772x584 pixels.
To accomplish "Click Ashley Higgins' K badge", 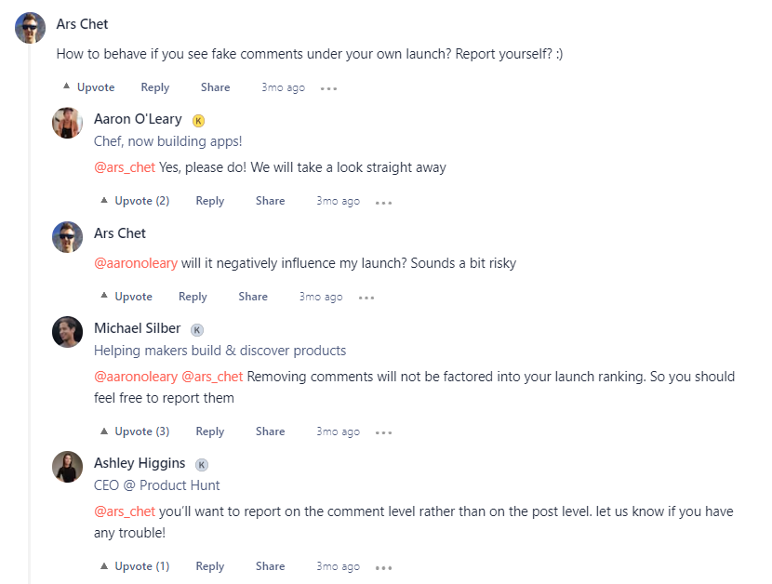I will pyautogui.click(x=201, y=463).
